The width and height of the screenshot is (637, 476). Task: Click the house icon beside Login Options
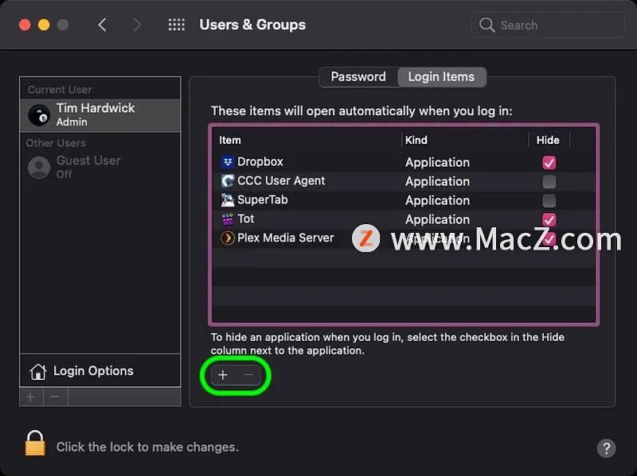pos(37,371)
